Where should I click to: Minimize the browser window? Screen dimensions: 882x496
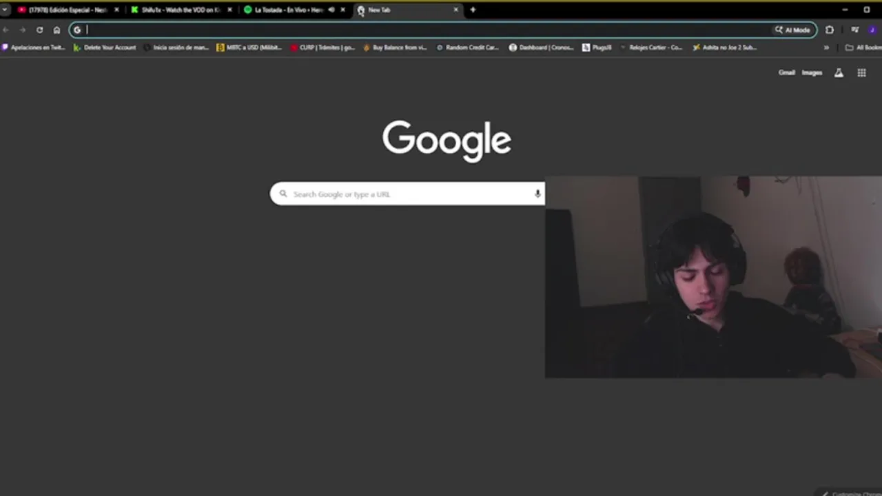(845, 10)
